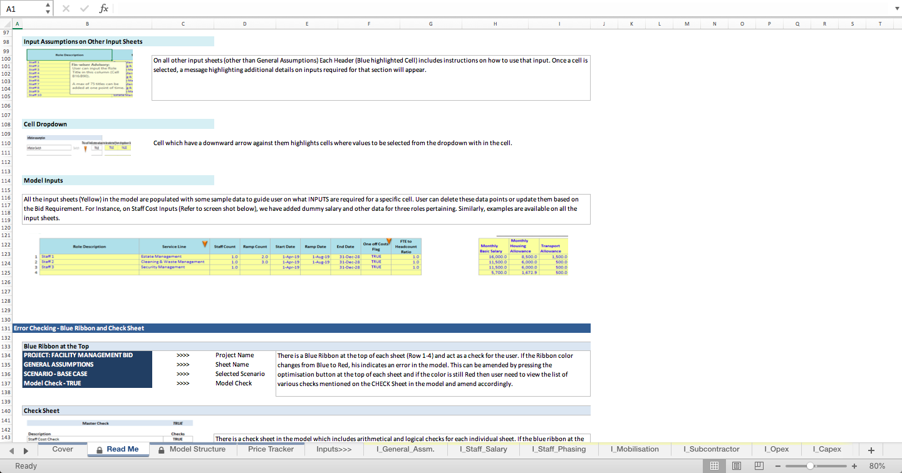Switch to I_Staff_Phasing sheet tab

(x=559, y=449)
